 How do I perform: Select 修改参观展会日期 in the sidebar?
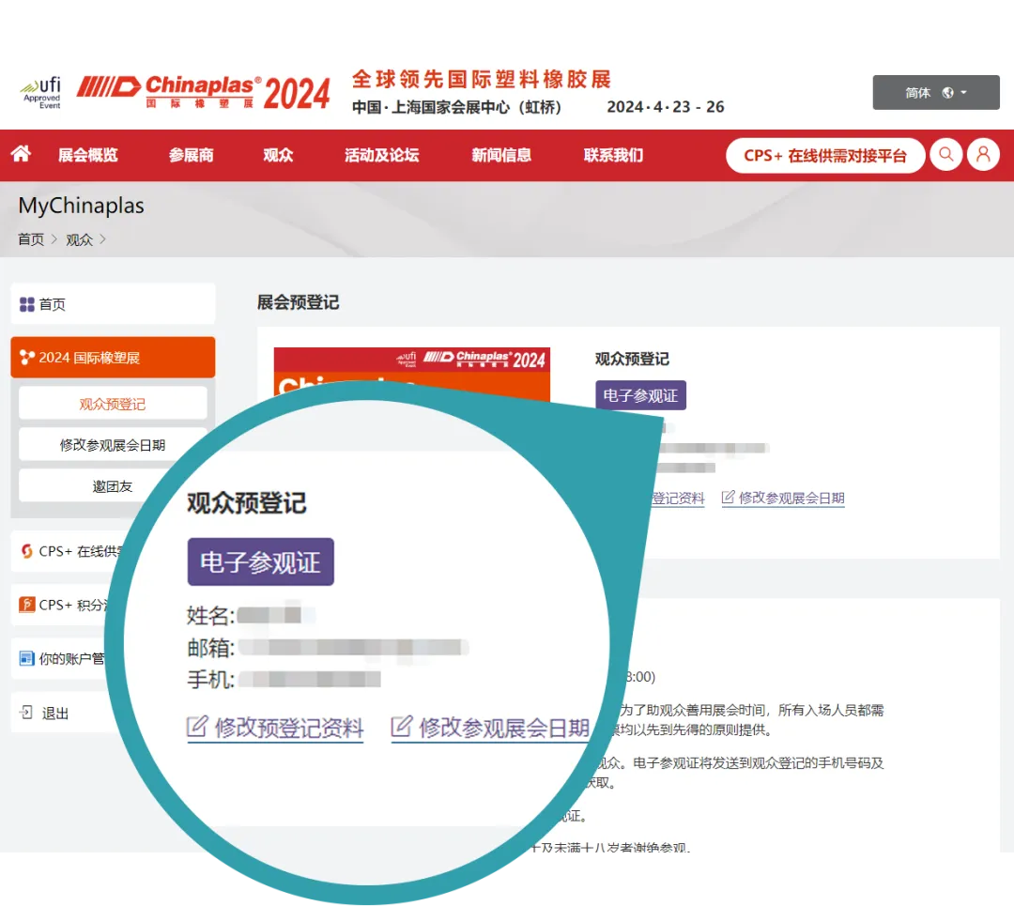click(113, 445)
